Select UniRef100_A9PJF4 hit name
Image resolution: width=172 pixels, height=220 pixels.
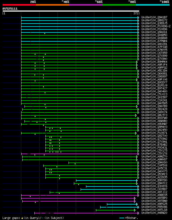pos(154,65)
